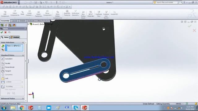Click Show Hidden Components
The image size is (198, 111).
click(x=58, y=15)
